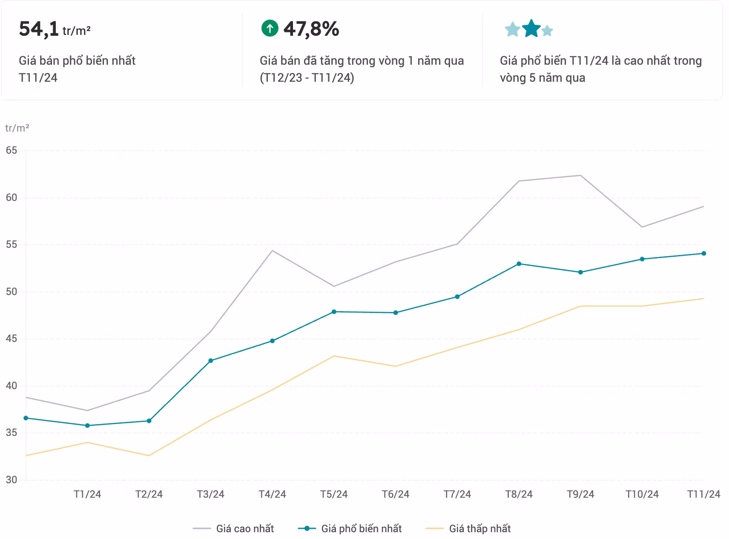Click the 47,8% increase figure

pyautogui.click(x=311, y=29)
